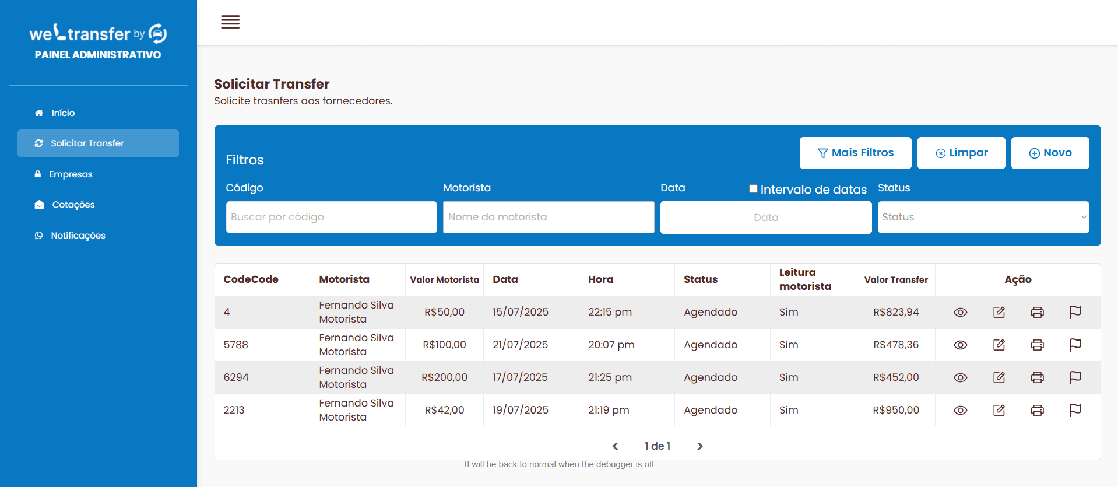Flag the transfer with code 2213
Viewport: 1118px width, 487px height.
1075,410
